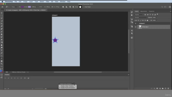This screenshot has width=172, height=97.
Task: Add layer style fx icon
Action: [x=155, y=88]
